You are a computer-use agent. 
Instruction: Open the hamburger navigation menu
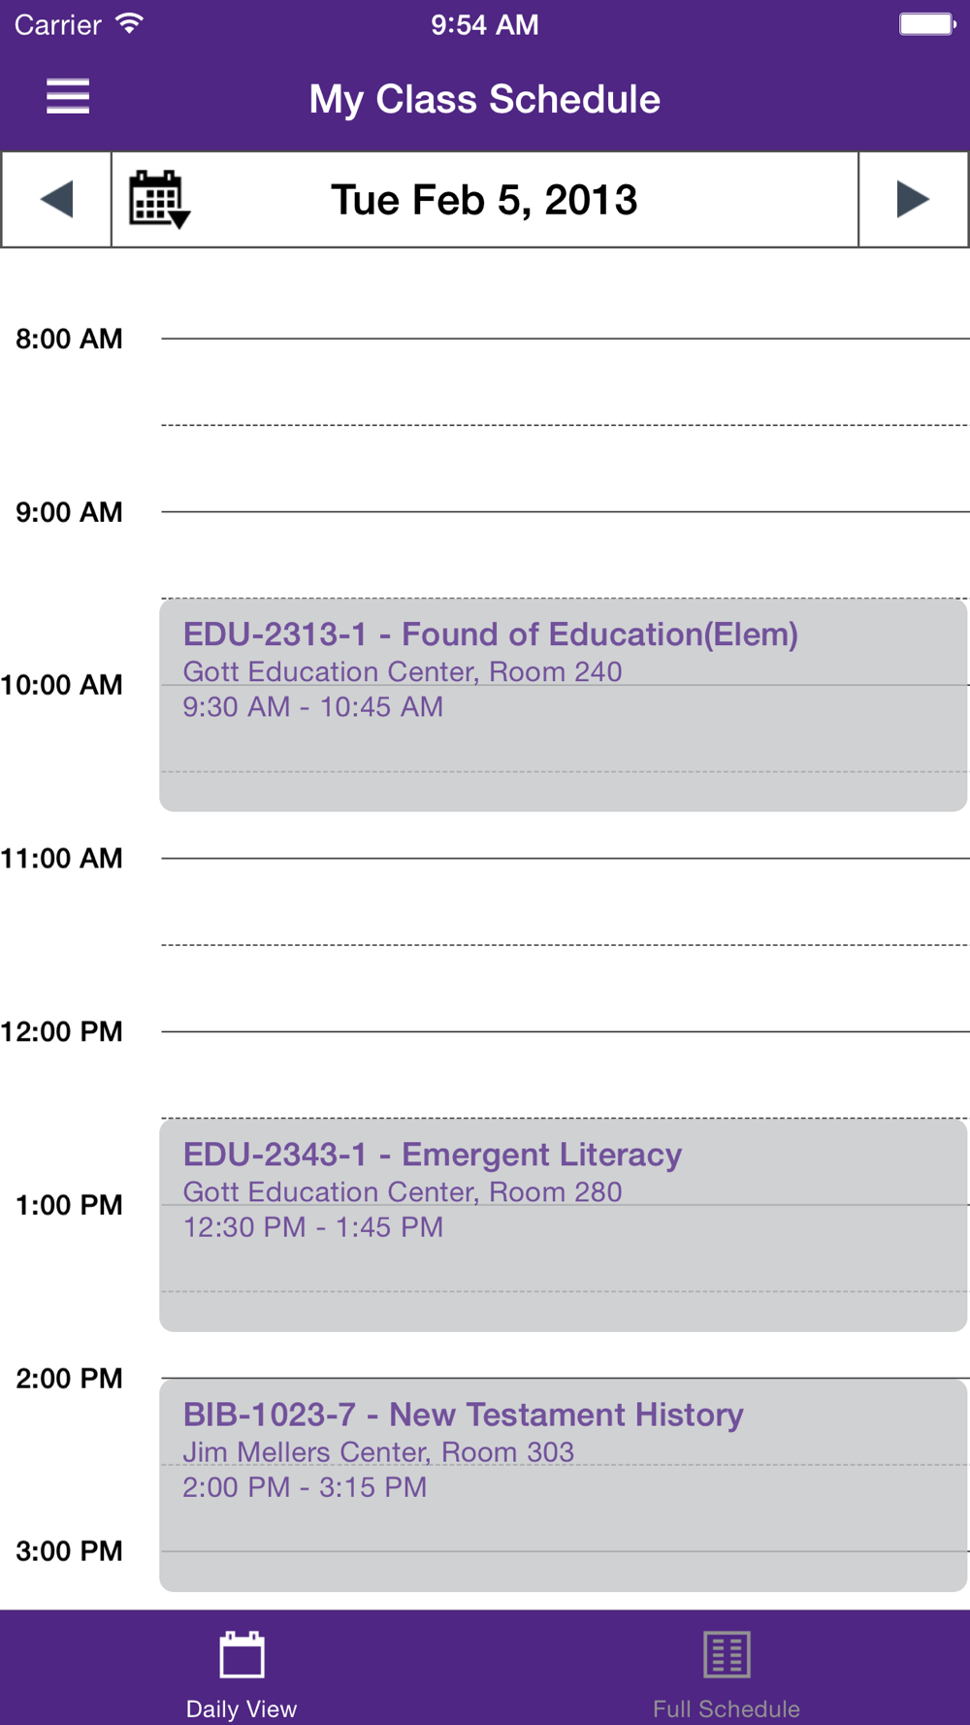(68, 97)
